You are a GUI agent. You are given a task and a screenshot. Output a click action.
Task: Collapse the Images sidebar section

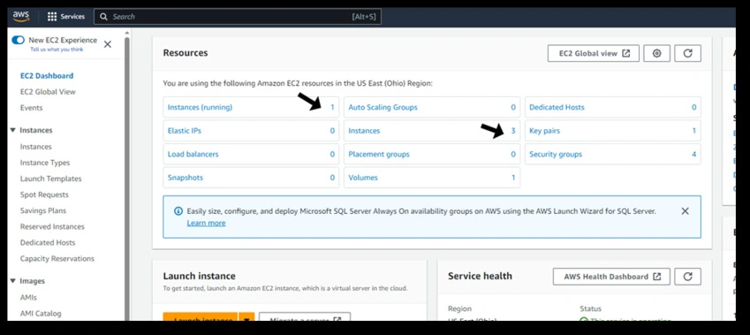[x=13, y=281]
